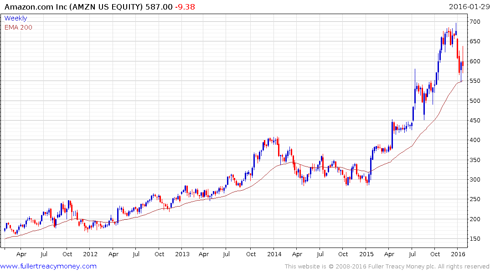Click the 2015 year label on time axis
The height and width of the screenshot is (273, 490).
coord(366,254)
